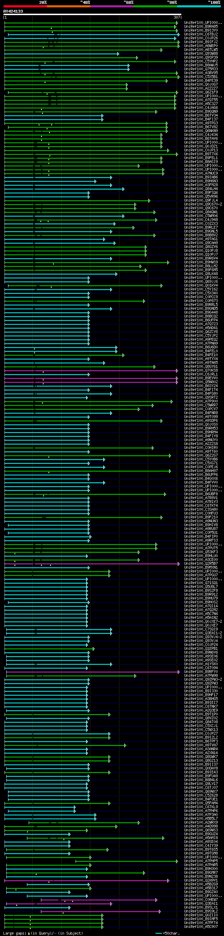This screenshot has width=224, height=936.
Task: Select subject UniRef100_B9T7X6
Action: [201, 154]
